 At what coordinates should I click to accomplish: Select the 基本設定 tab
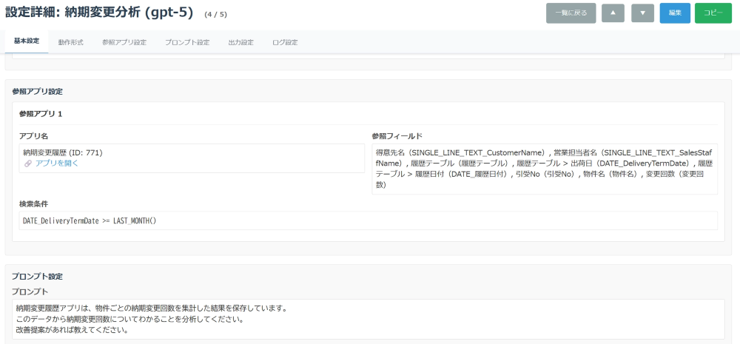tap(27, 41)
